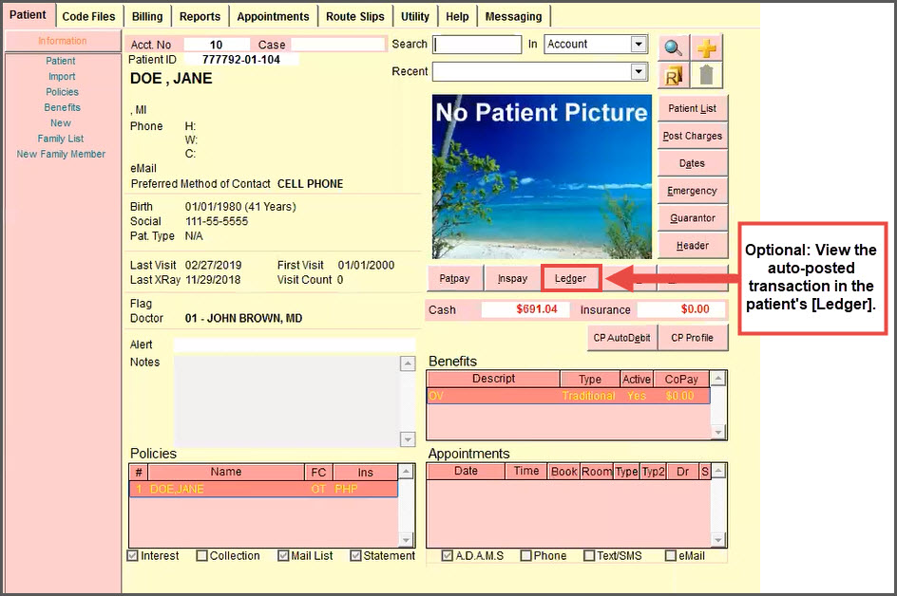Click the trash can delete icon

coord(707,75)
